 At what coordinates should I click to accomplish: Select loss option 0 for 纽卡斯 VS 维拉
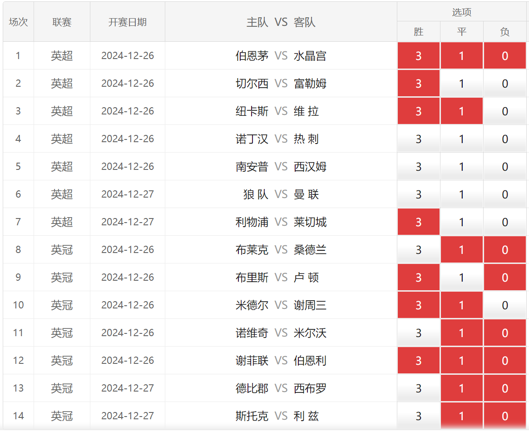[505, 111]
